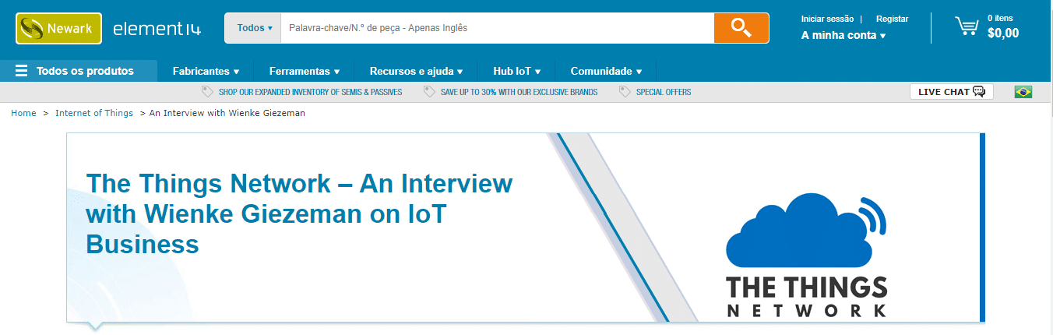Start a Live Chat session

click(951, 92)
